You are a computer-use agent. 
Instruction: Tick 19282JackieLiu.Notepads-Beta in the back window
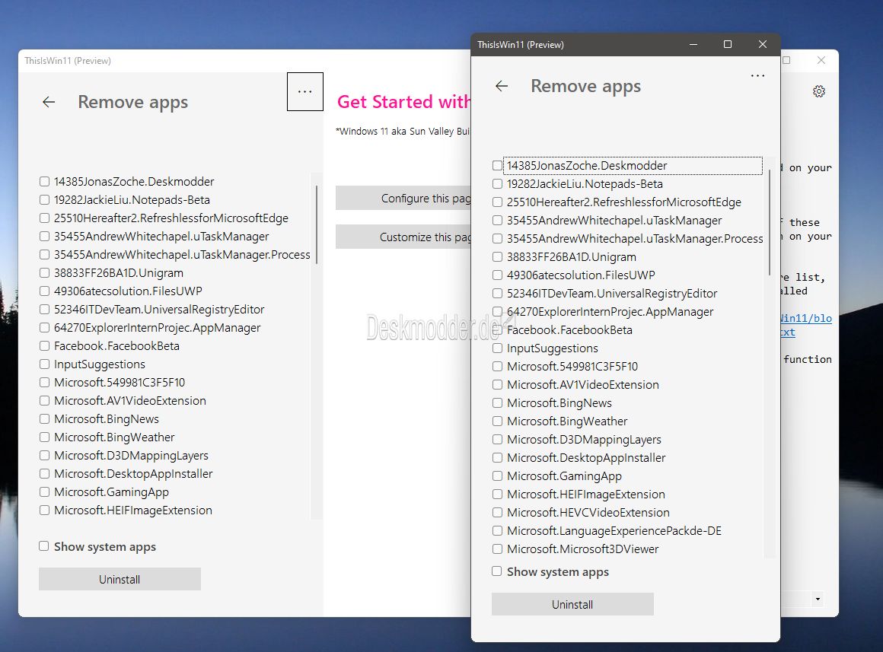[x=44, y=199]
